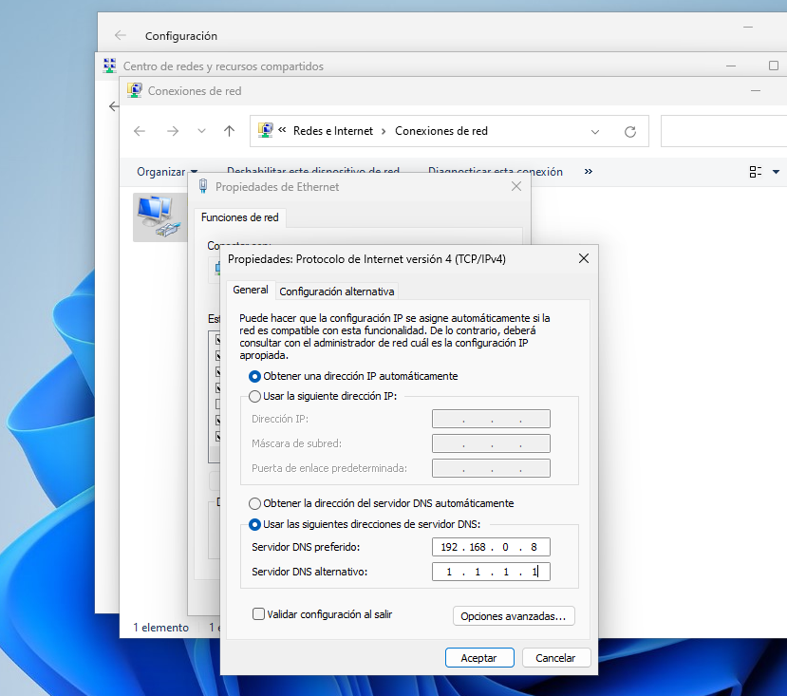The width and height of the screenshot is (787, 696).
Task: Open recent locations dropdown chevron
Action: [x=202, y=131]
